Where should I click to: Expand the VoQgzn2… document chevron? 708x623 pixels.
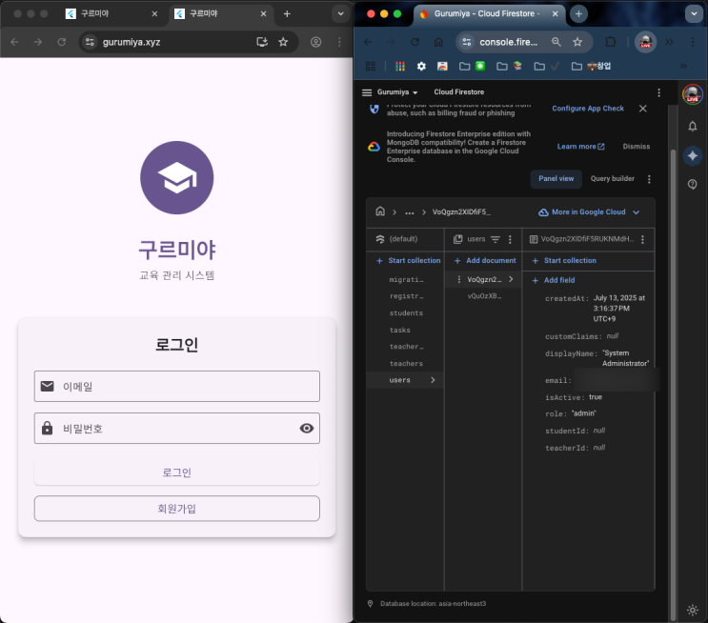point(511,279)
